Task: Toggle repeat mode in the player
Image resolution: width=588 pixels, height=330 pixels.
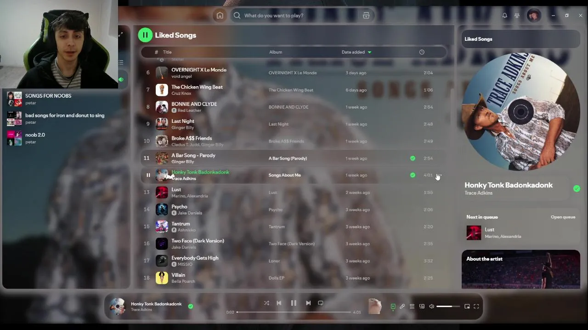Action: 321,303
